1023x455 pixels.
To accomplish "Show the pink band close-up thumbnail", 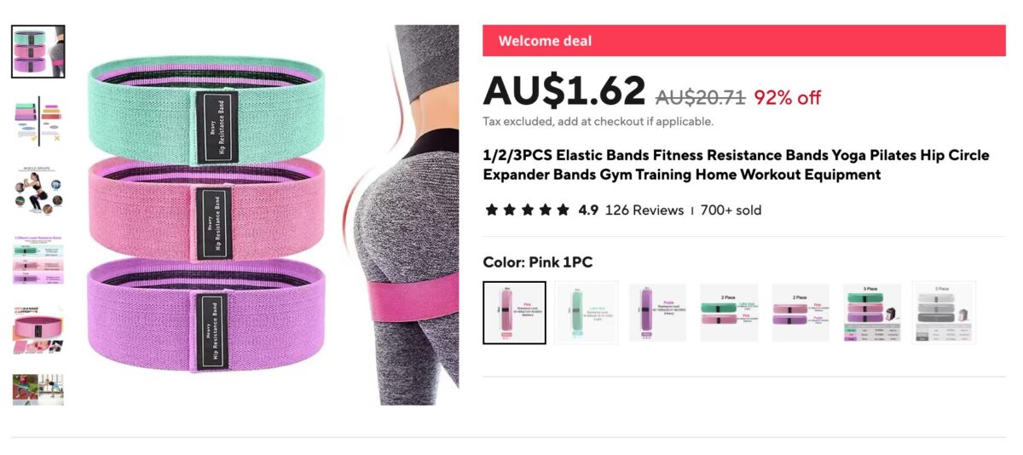I will [38, 330].
